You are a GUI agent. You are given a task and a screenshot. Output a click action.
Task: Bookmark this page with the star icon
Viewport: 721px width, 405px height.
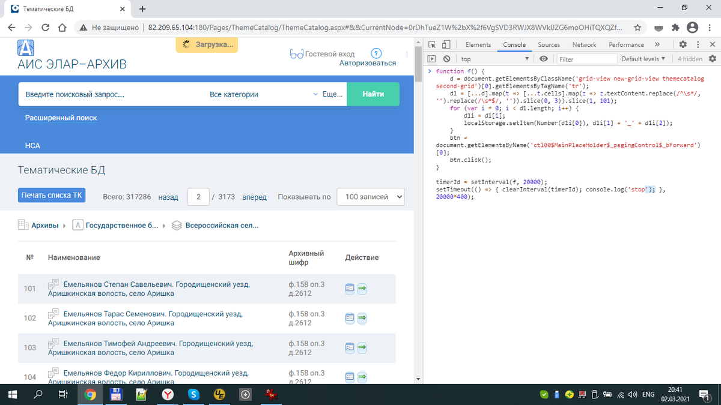point(637,28)
